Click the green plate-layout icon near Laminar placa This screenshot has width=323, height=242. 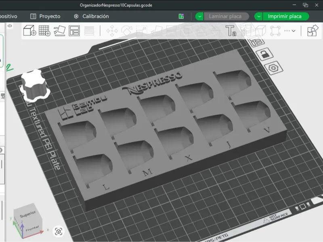181,16
